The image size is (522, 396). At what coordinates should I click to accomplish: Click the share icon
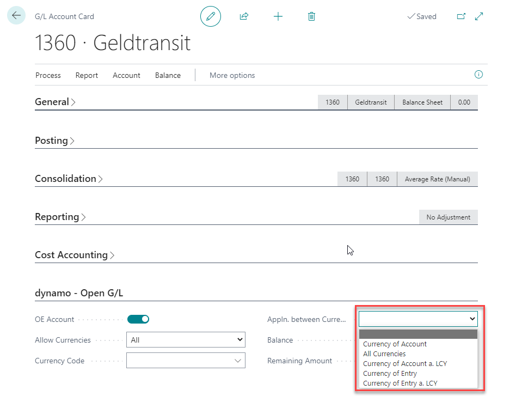click(x=244, y=16)
